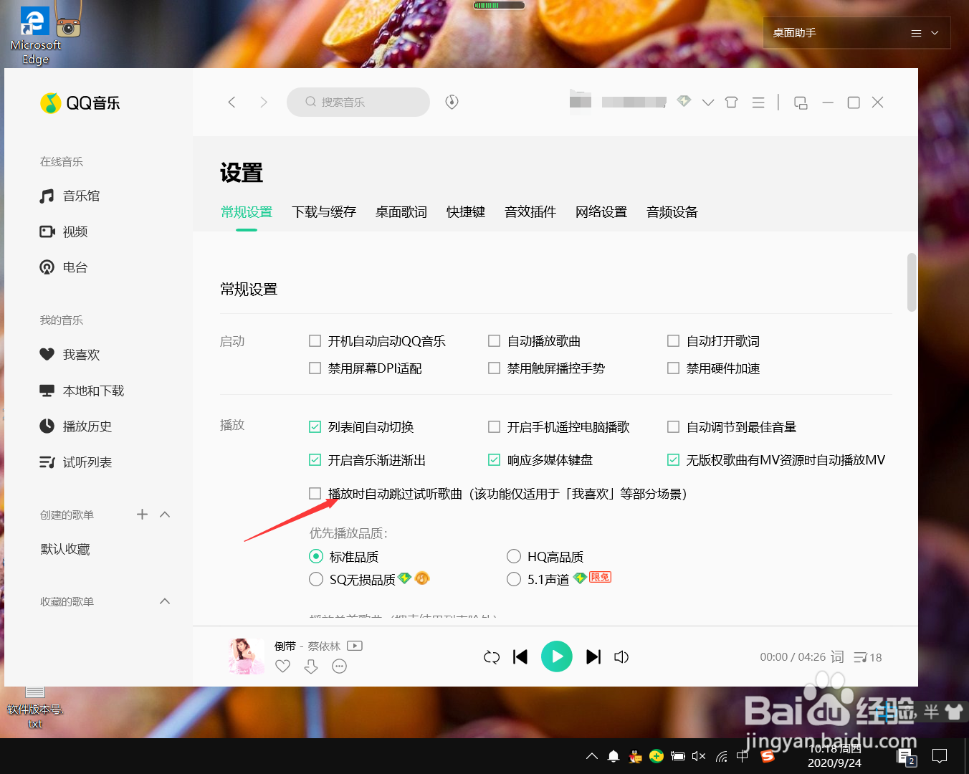Screen dimensions: 969x774
Task: Click the green diamond VIP icon in header
Action: tap(684, 101)
